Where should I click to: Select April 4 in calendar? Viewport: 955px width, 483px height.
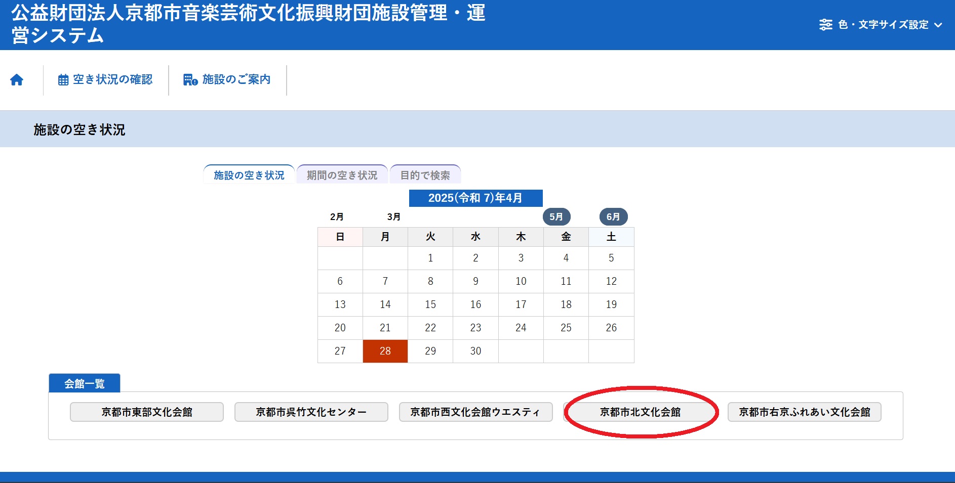pos(566,258)
